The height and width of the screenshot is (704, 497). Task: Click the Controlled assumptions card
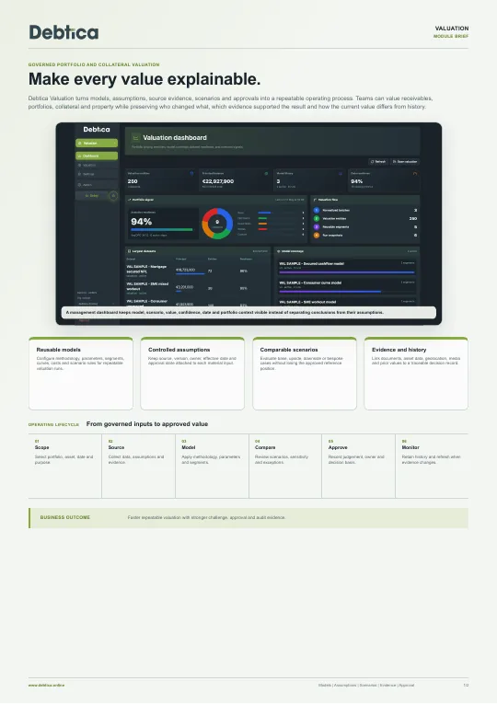(x=192, y=374)
